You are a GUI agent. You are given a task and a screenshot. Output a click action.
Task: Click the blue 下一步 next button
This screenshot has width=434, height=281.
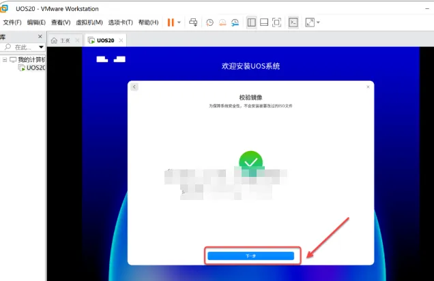click(250, 256)
